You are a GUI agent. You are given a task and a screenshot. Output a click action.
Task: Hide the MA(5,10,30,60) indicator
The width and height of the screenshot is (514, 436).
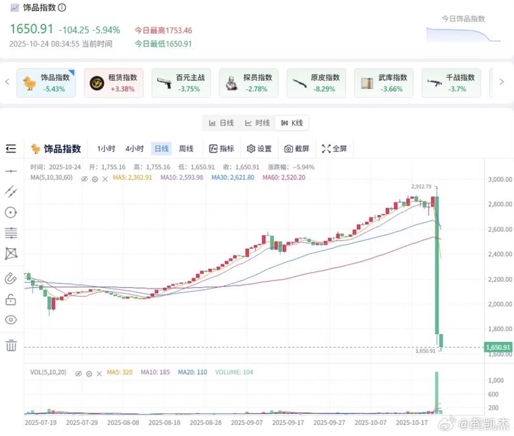point(84,178)
